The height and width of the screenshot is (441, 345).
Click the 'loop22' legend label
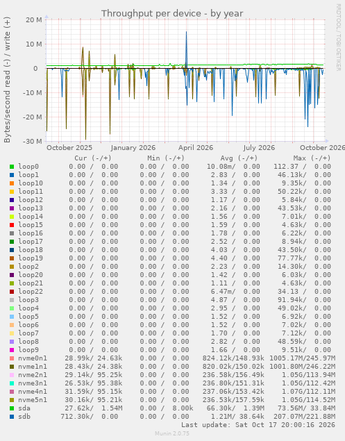[x=31, y=292]
